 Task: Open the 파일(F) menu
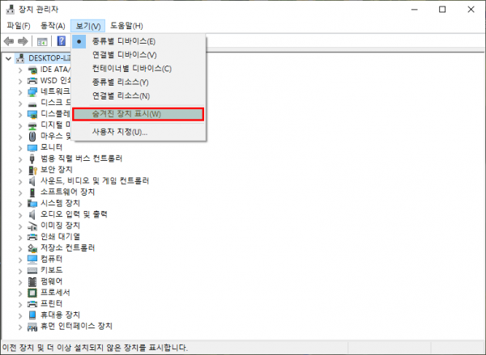18,26
